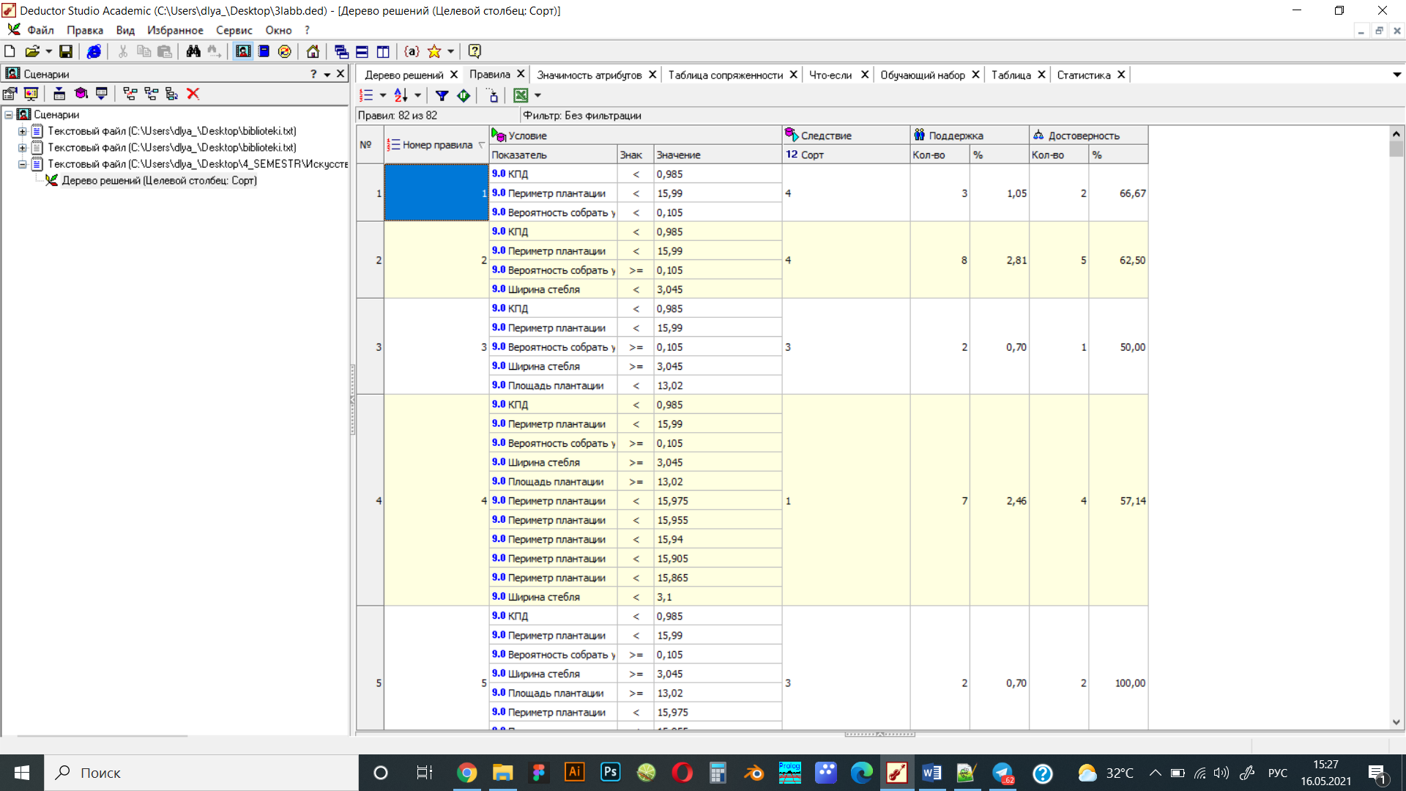
Task: Collapse the 4_SEMESTR text file node
Action: [x=23, y=165]
